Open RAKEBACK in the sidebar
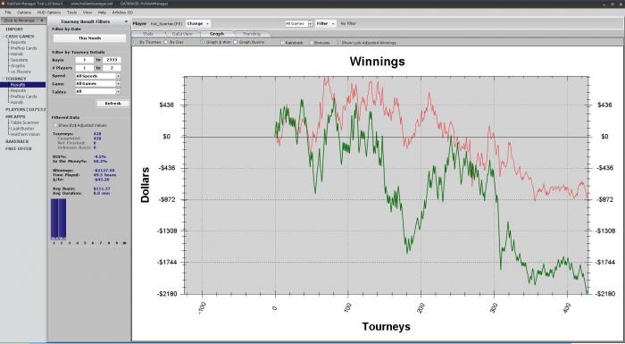Image resolution: width=625 pixels, height=344 pixels. tap(17, 141)
